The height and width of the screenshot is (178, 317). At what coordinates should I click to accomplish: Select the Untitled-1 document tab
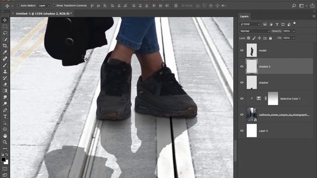click(x=44, y=13)
